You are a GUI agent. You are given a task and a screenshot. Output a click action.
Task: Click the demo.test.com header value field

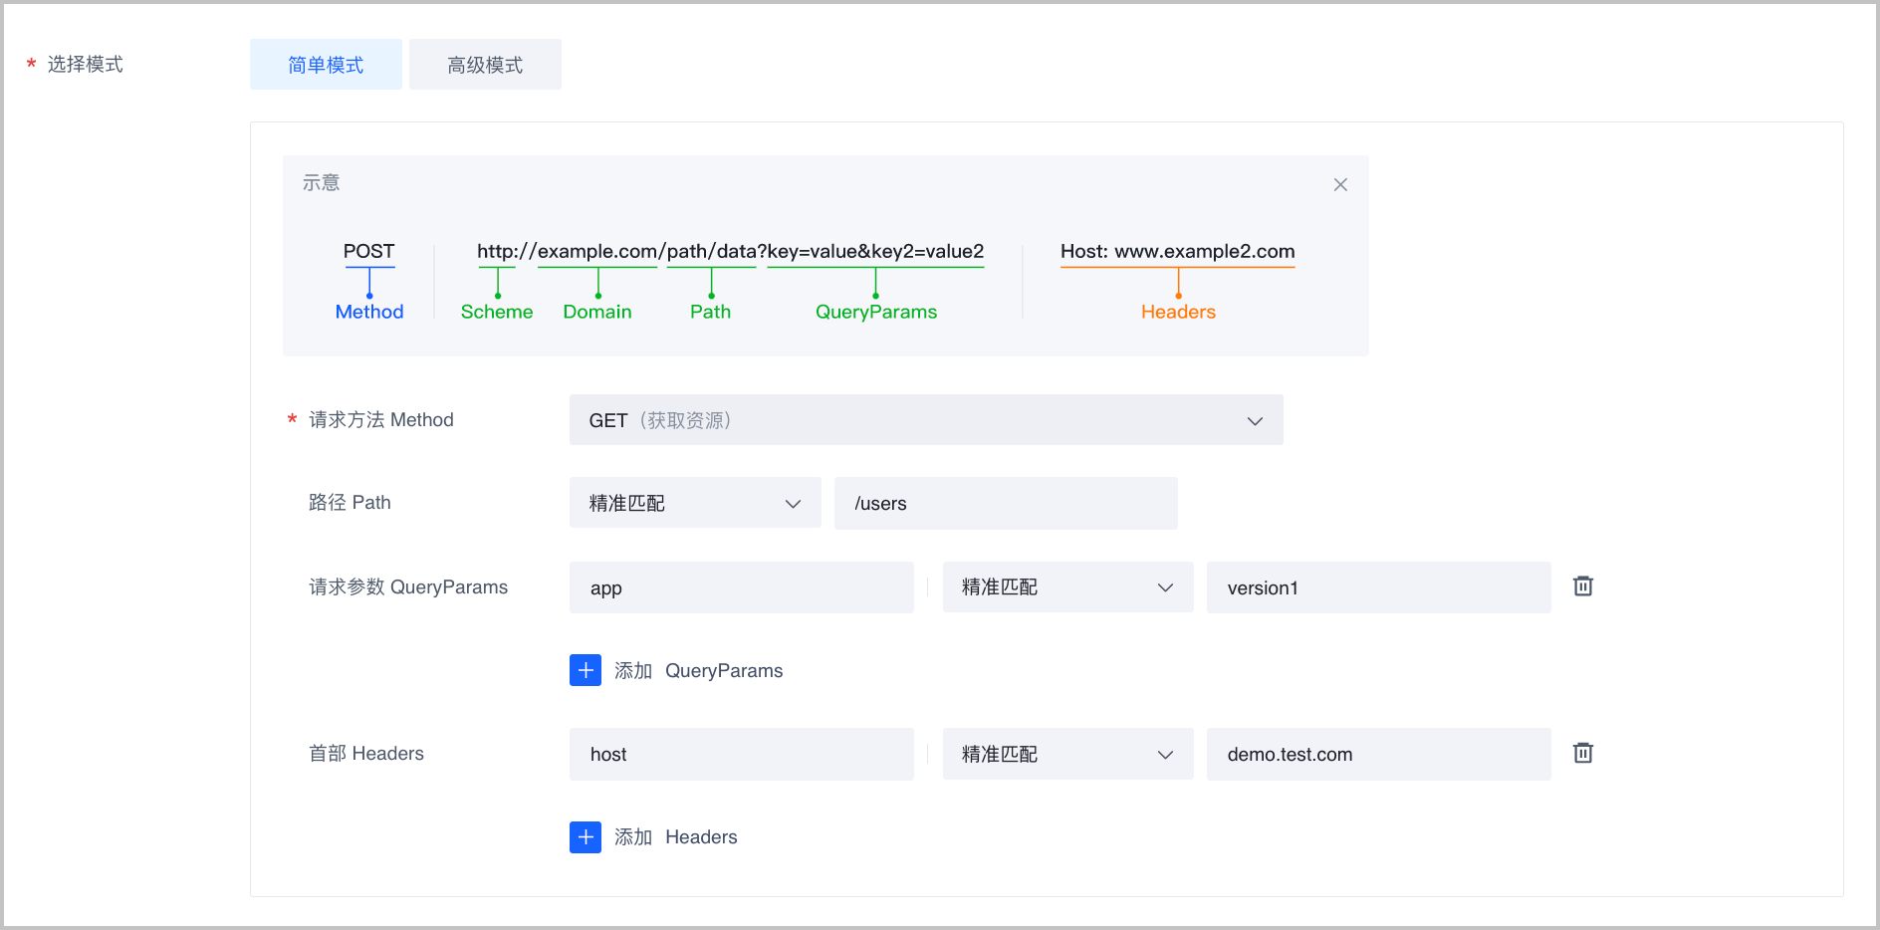(1377, 754)
